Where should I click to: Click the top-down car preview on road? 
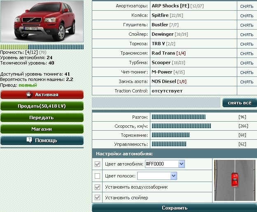pyautogui.click(x=234, y=180)
